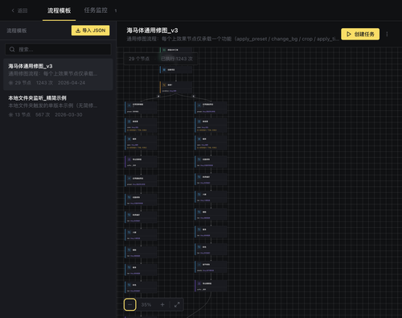The height and width of the screenshot is (318, 402).
Task: Select the purple-bordered node ending the right branch
Action: click(211, 286)
